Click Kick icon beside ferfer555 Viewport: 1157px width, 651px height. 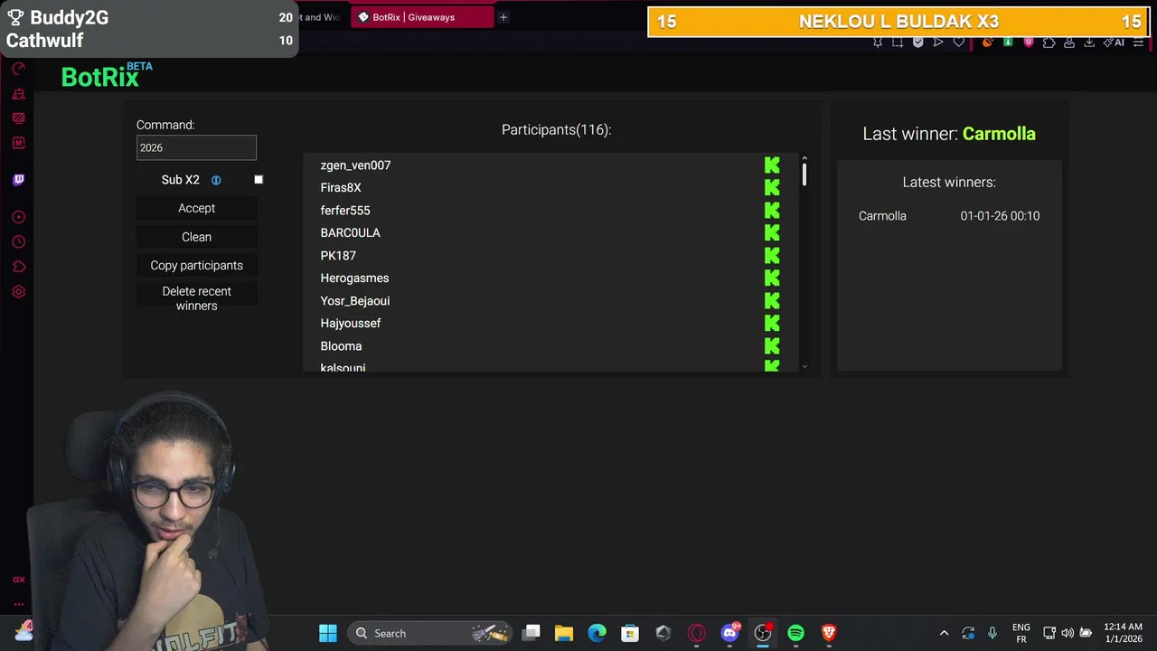tap(772, 210)
